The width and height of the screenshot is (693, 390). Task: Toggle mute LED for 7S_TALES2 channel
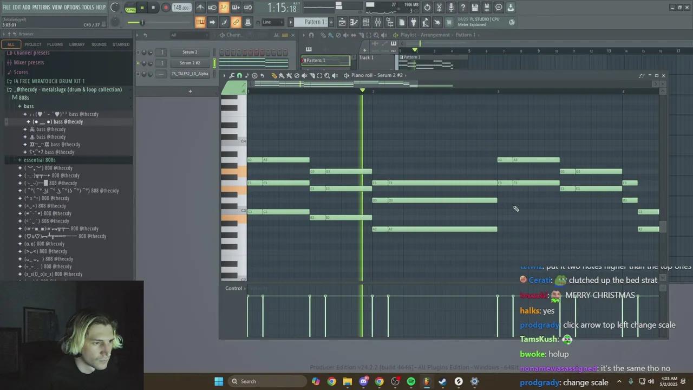point(138,74)
